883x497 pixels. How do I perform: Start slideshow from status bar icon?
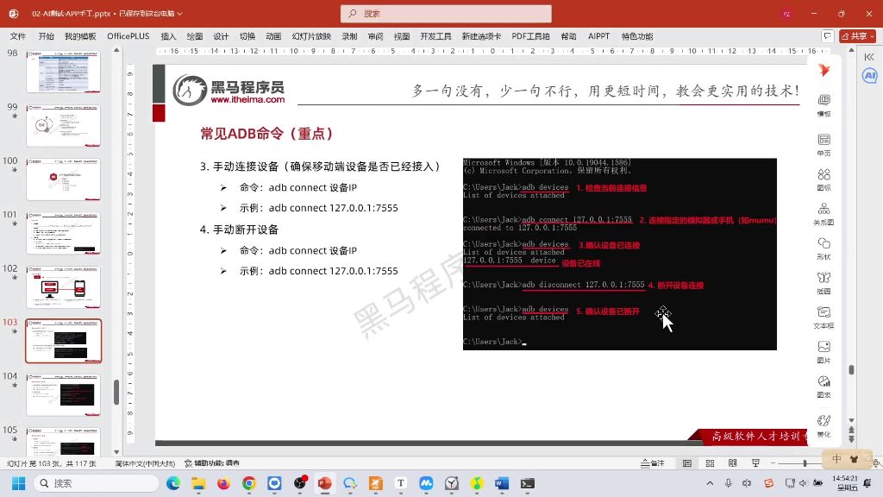point(755,463)
